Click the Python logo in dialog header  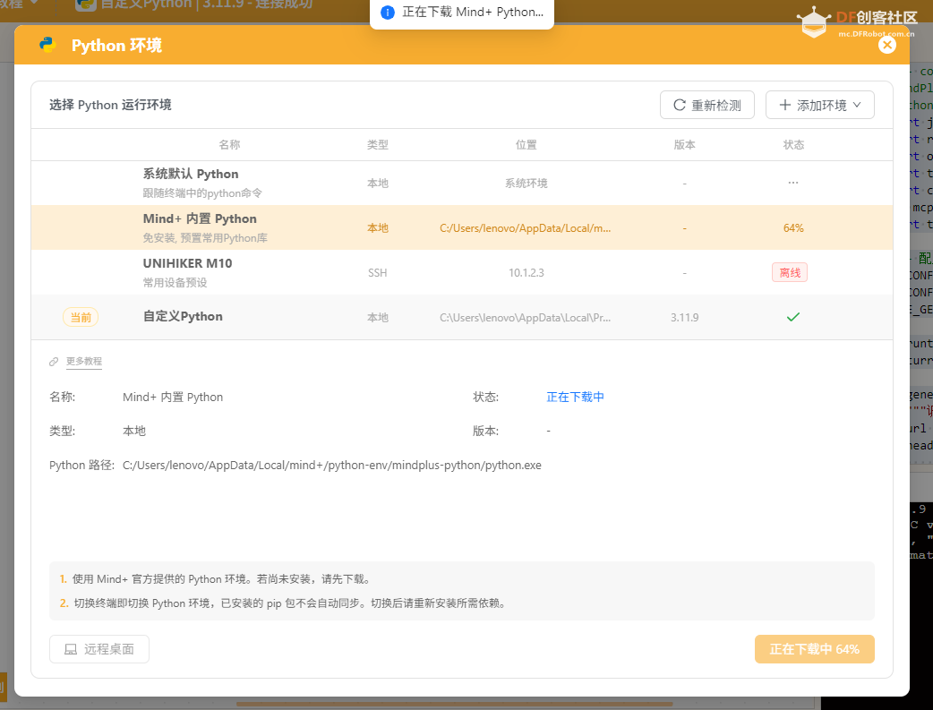tap(47, 46)
